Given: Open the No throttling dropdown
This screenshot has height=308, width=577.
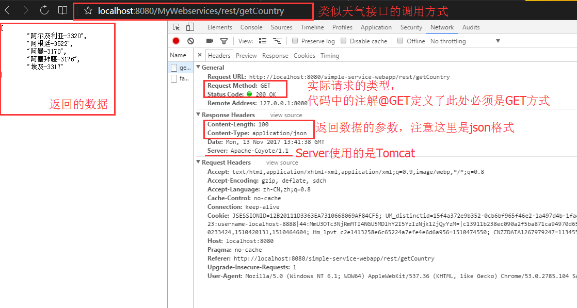Looking at the screenshot, I should 465,41.
